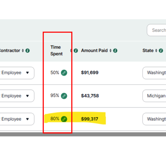Sort by Contractor column arrows
Viewport: 166px width, 150px height.
click(x=23, y=51)
